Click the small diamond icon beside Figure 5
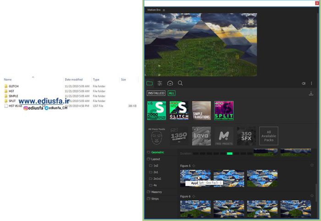Image resolution: width=321 pixels, height=221 pixels. 194,166
